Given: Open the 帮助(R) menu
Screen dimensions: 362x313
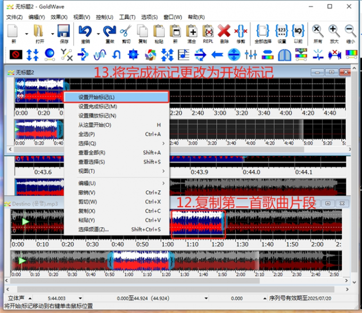Looking at the screenshot, I should [196, 17].
